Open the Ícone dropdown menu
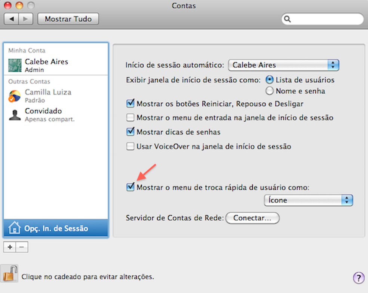 (x=308, y=200)
